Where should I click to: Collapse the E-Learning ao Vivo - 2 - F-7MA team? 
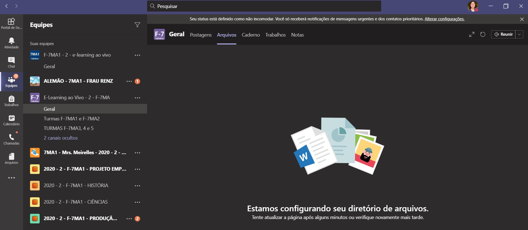pyautogui.click(x=77, y=98)
